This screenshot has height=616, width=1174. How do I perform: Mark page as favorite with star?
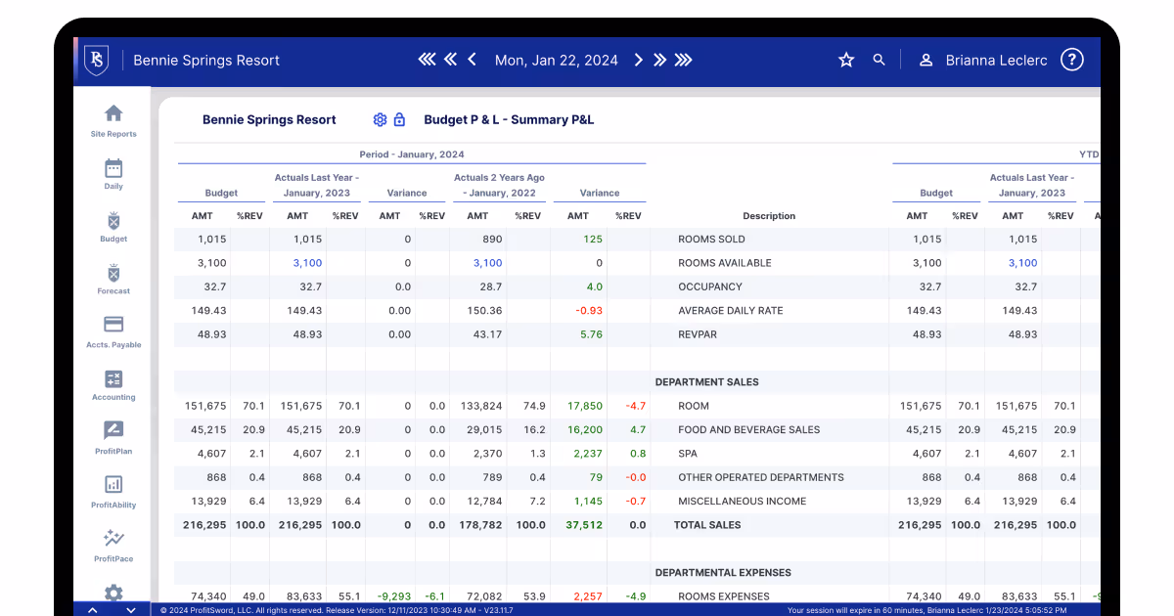click(846, 61)
